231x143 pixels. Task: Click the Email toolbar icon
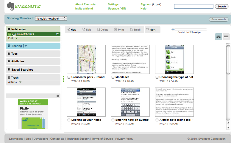click(131, 30)
